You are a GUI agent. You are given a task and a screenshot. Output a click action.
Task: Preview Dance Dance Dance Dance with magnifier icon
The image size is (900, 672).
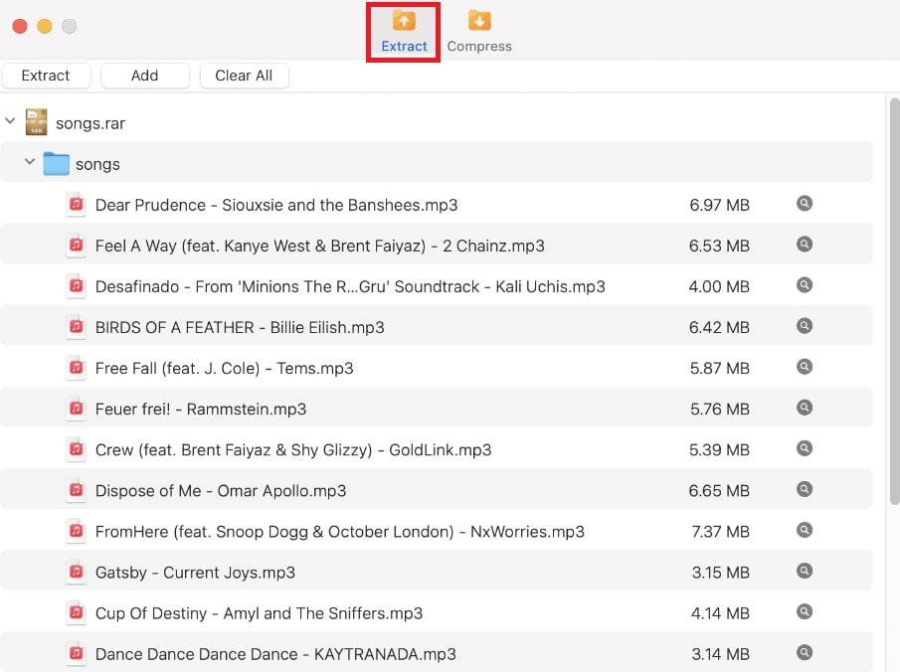[805, 652]
